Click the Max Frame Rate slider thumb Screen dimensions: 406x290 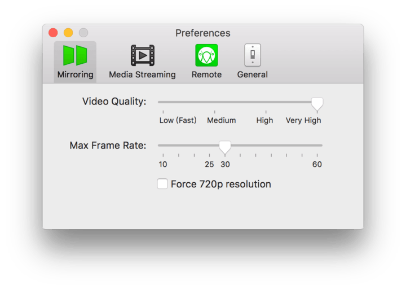click(x=225, y=147)
